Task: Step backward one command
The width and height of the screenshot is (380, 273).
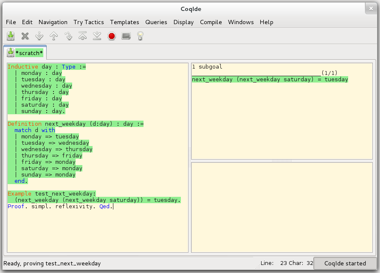Action: click(54, 36)
